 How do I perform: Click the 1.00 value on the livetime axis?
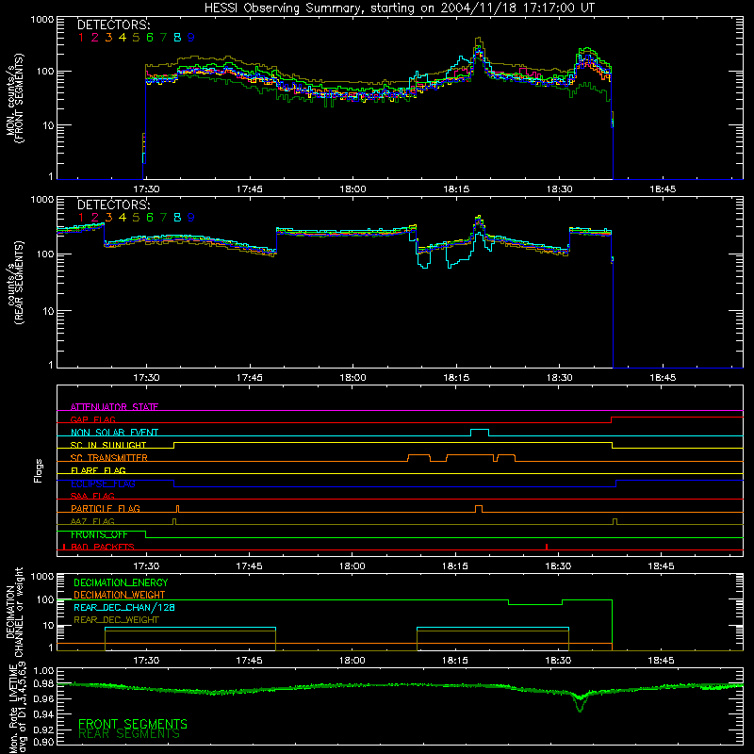click(43, 670)
